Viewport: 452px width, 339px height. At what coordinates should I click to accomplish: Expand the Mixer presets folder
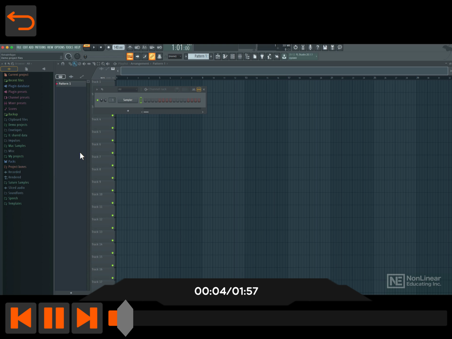tap(15, 103)
